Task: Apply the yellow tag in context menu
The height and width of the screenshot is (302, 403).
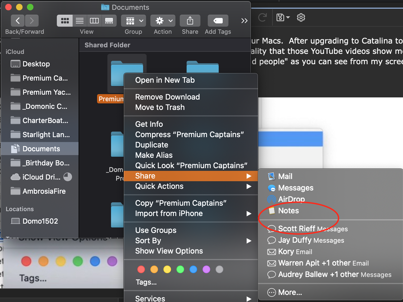Action: (x=167, y=269)
